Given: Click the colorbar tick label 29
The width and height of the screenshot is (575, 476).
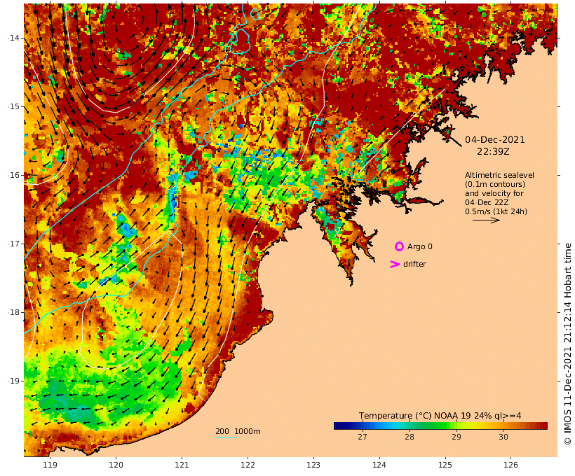Looking at the screenshot, I should [x=456, y=437].
